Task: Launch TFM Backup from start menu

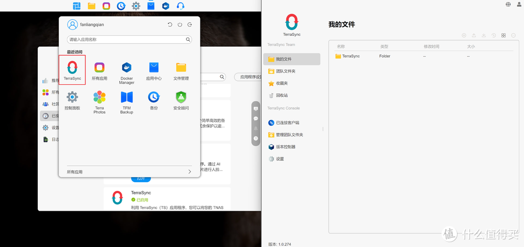Action: (x=127, y=102)
